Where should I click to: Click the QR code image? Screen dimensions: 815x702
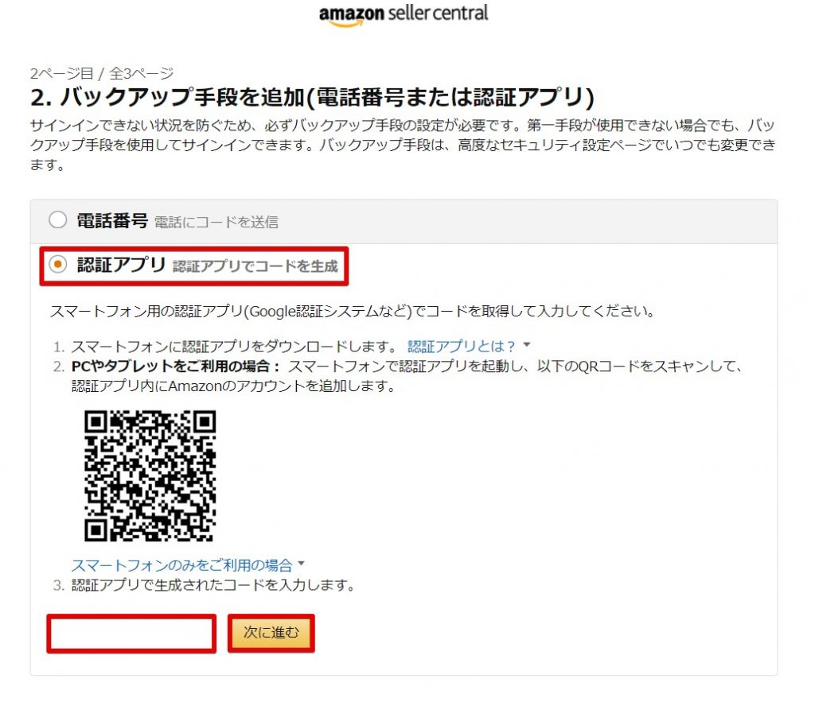point(150,475)
